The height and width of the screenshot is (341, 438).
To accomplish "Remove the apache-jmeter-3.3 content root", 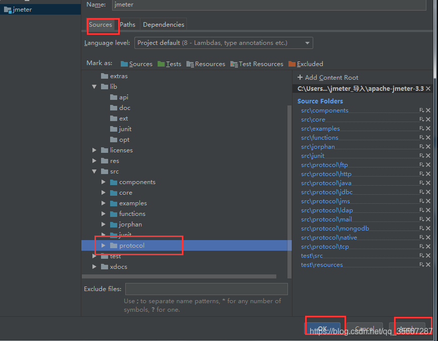I will pyautogui.click(x=428, y=89).
